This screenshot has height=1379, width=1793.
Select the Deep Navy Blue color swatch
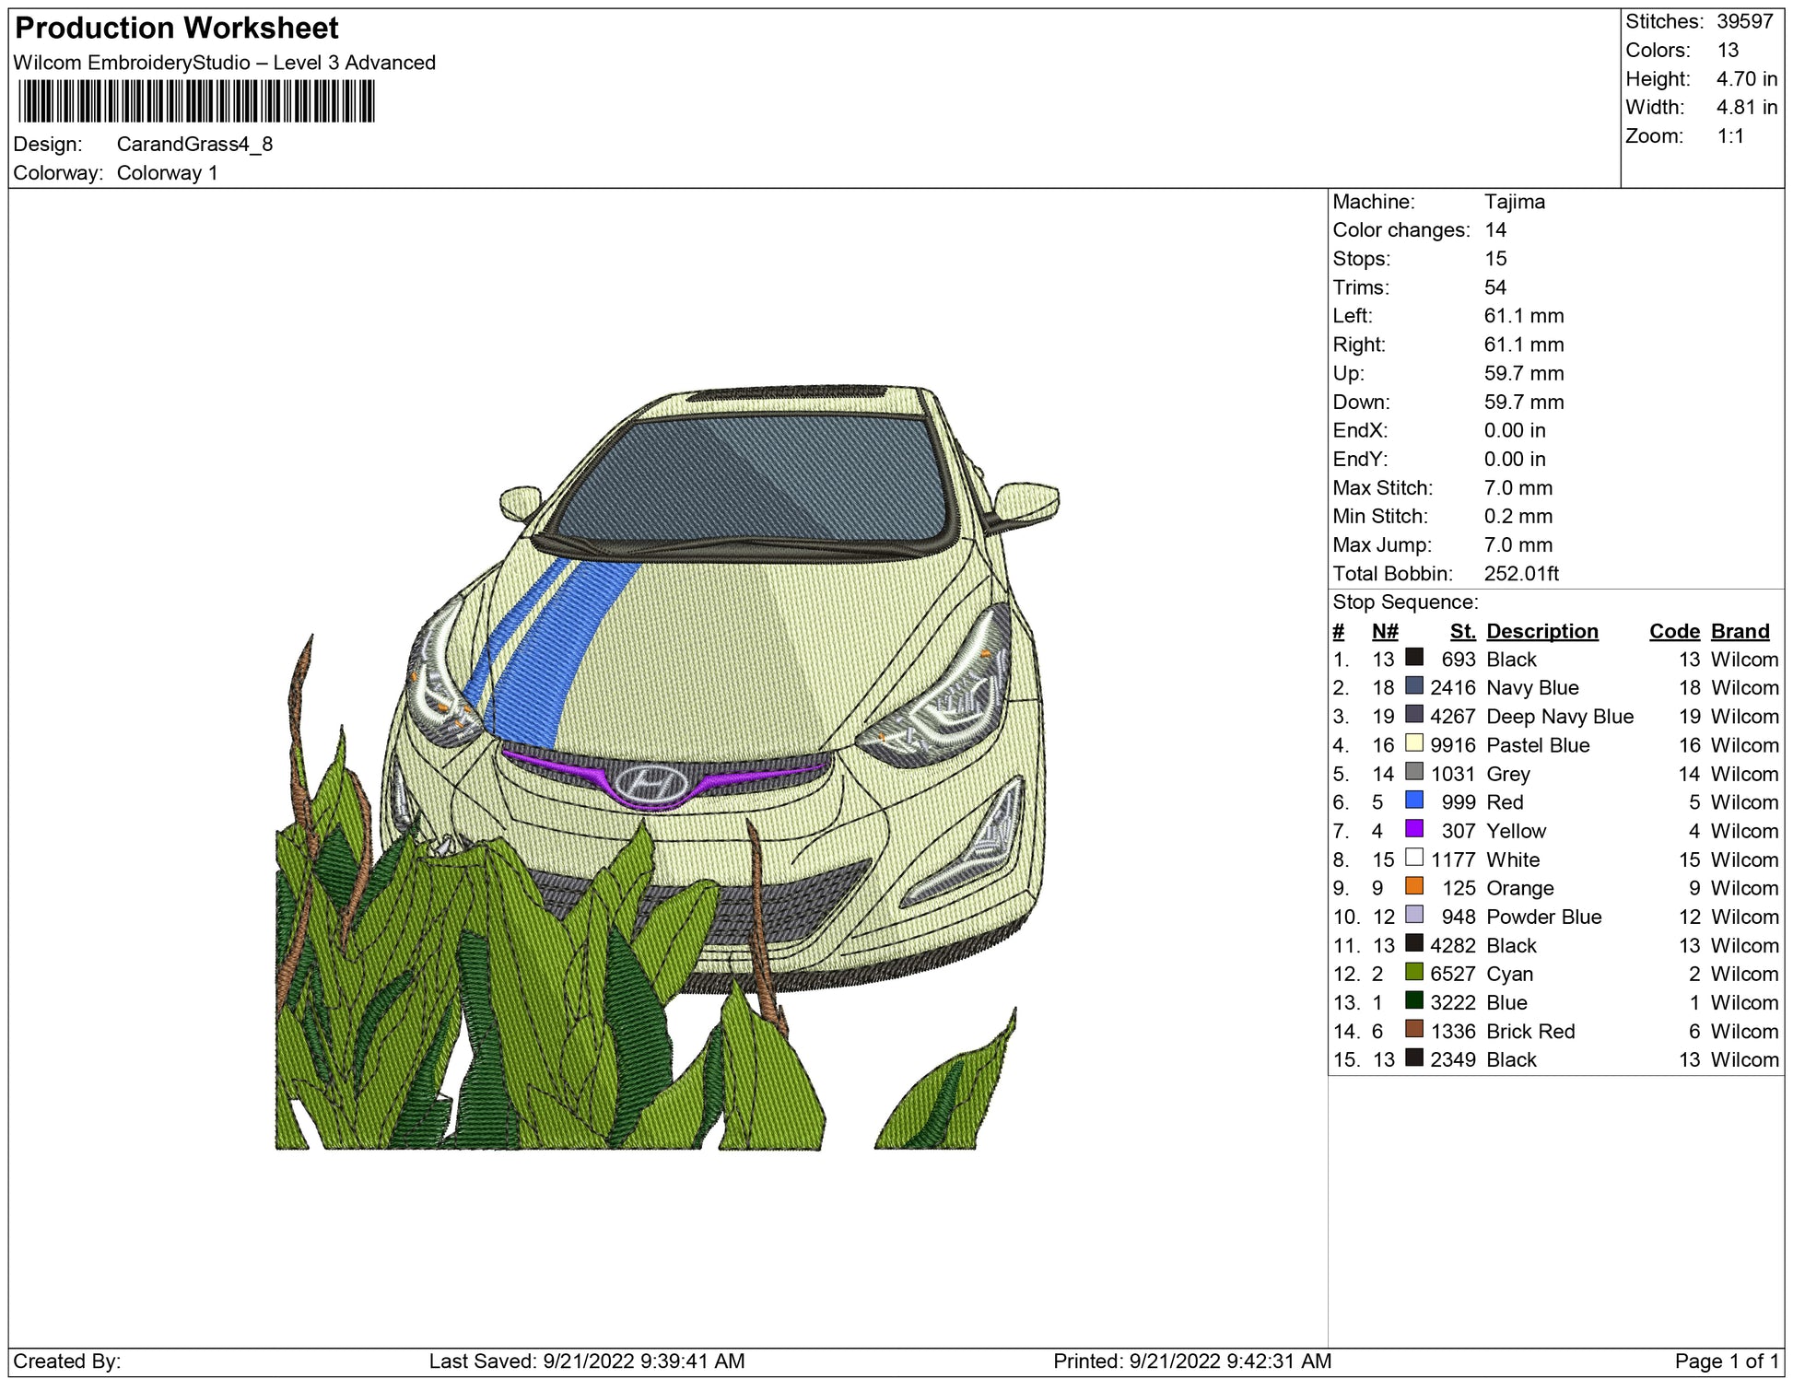click(1413, 715)
